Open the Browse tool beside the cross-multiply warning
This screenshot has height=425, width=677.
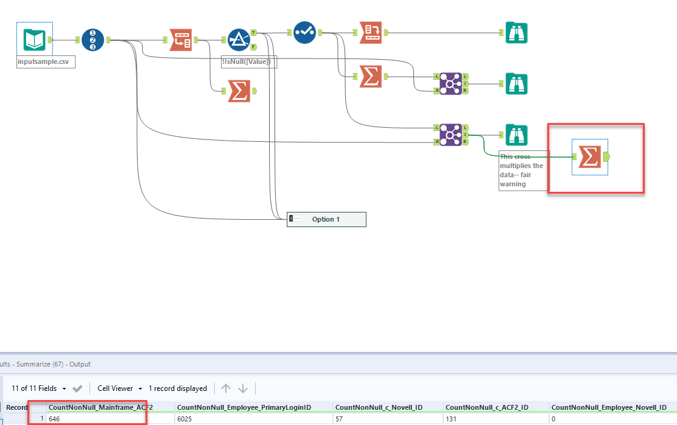tap(516, 135)
